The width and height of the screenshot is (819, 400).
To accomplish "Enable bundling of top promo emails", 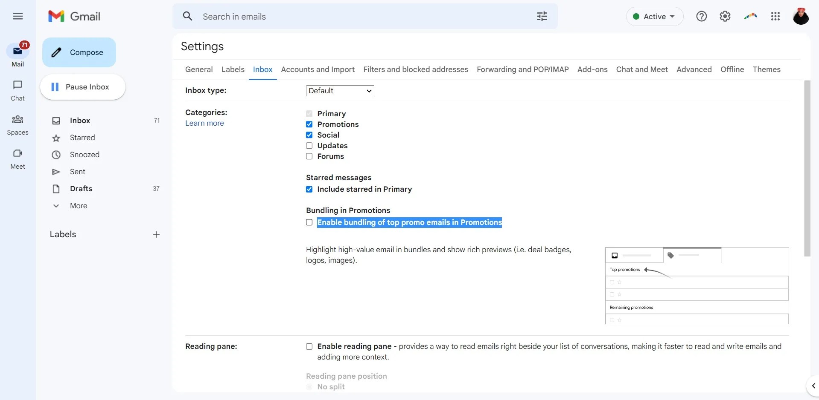I will [x=309, y=222].
